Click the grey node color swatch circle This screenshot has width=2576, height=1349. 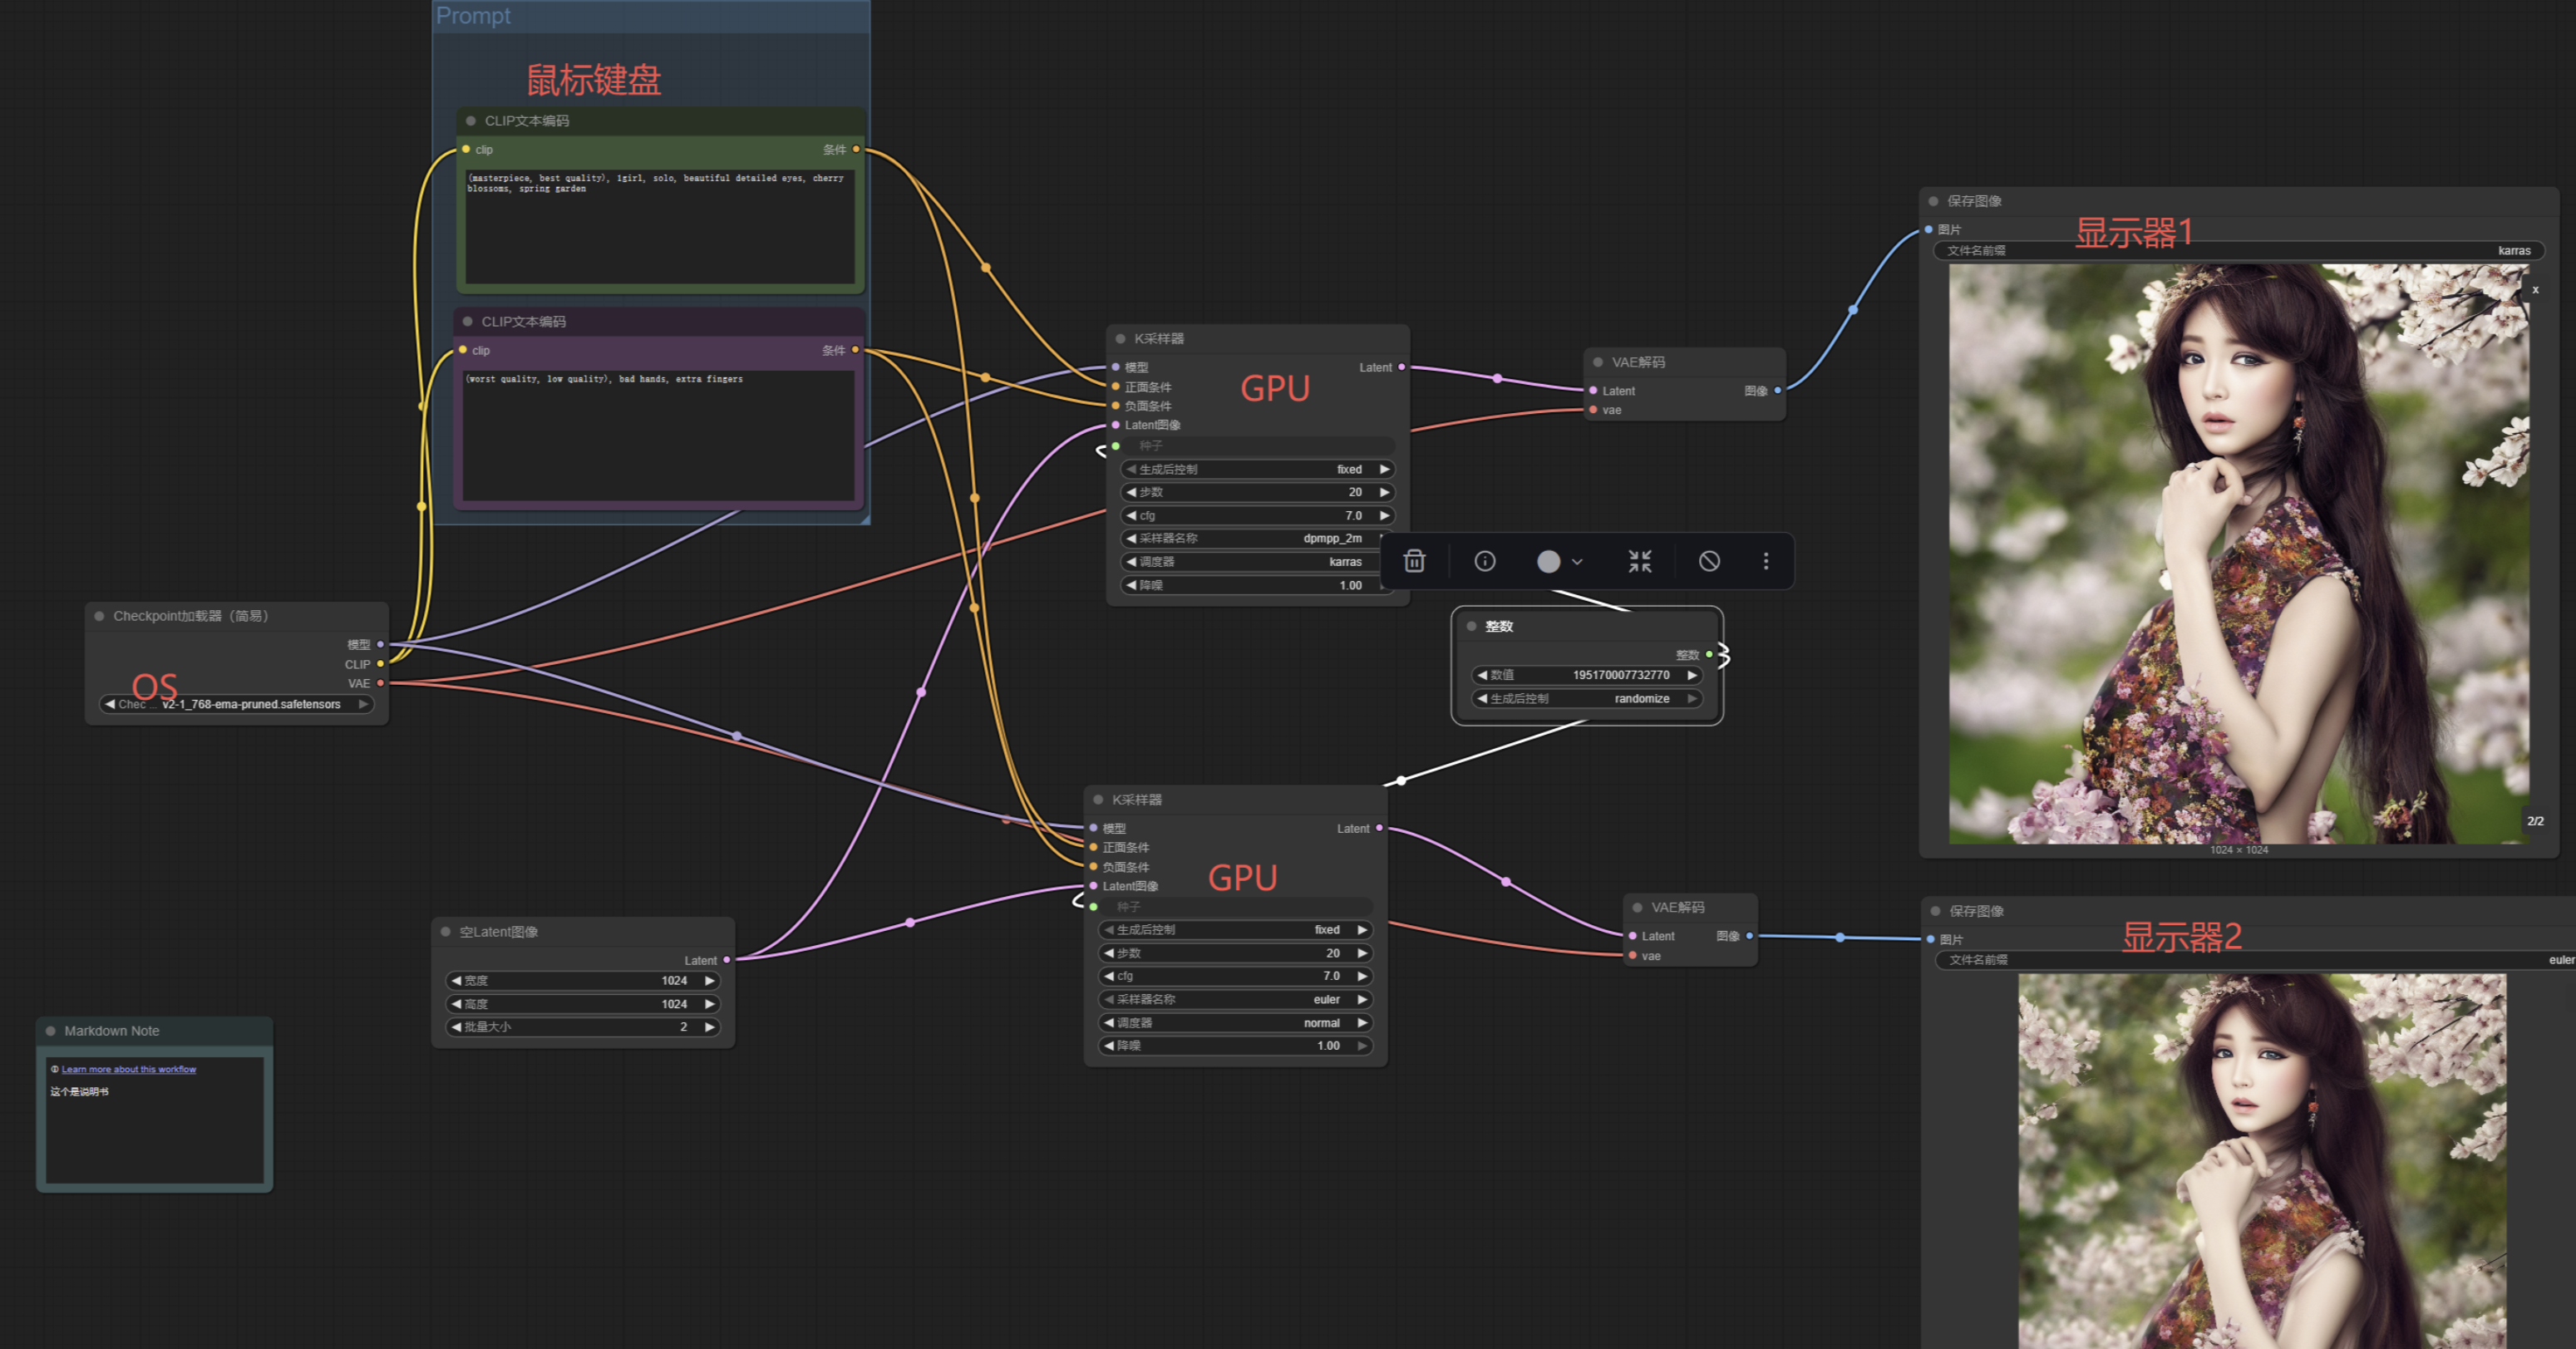(x=1548, y=561)
